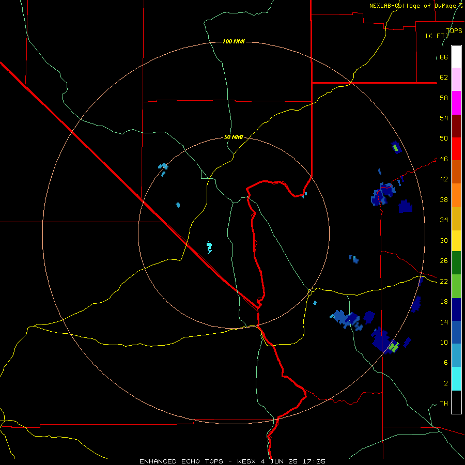The height and width of the screenshot is (465, 465).
Task: Click the 18 value on the legend
Action: [444, 302]
